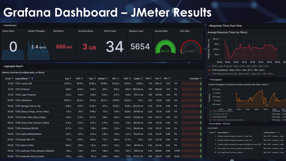Toggle the responseCode sort arrow in Error Details
286x161 pixels.
tap(276, 133)
